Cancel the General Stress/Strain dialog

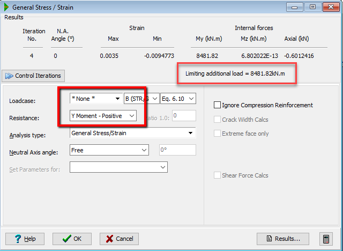(x=119, y=239)
